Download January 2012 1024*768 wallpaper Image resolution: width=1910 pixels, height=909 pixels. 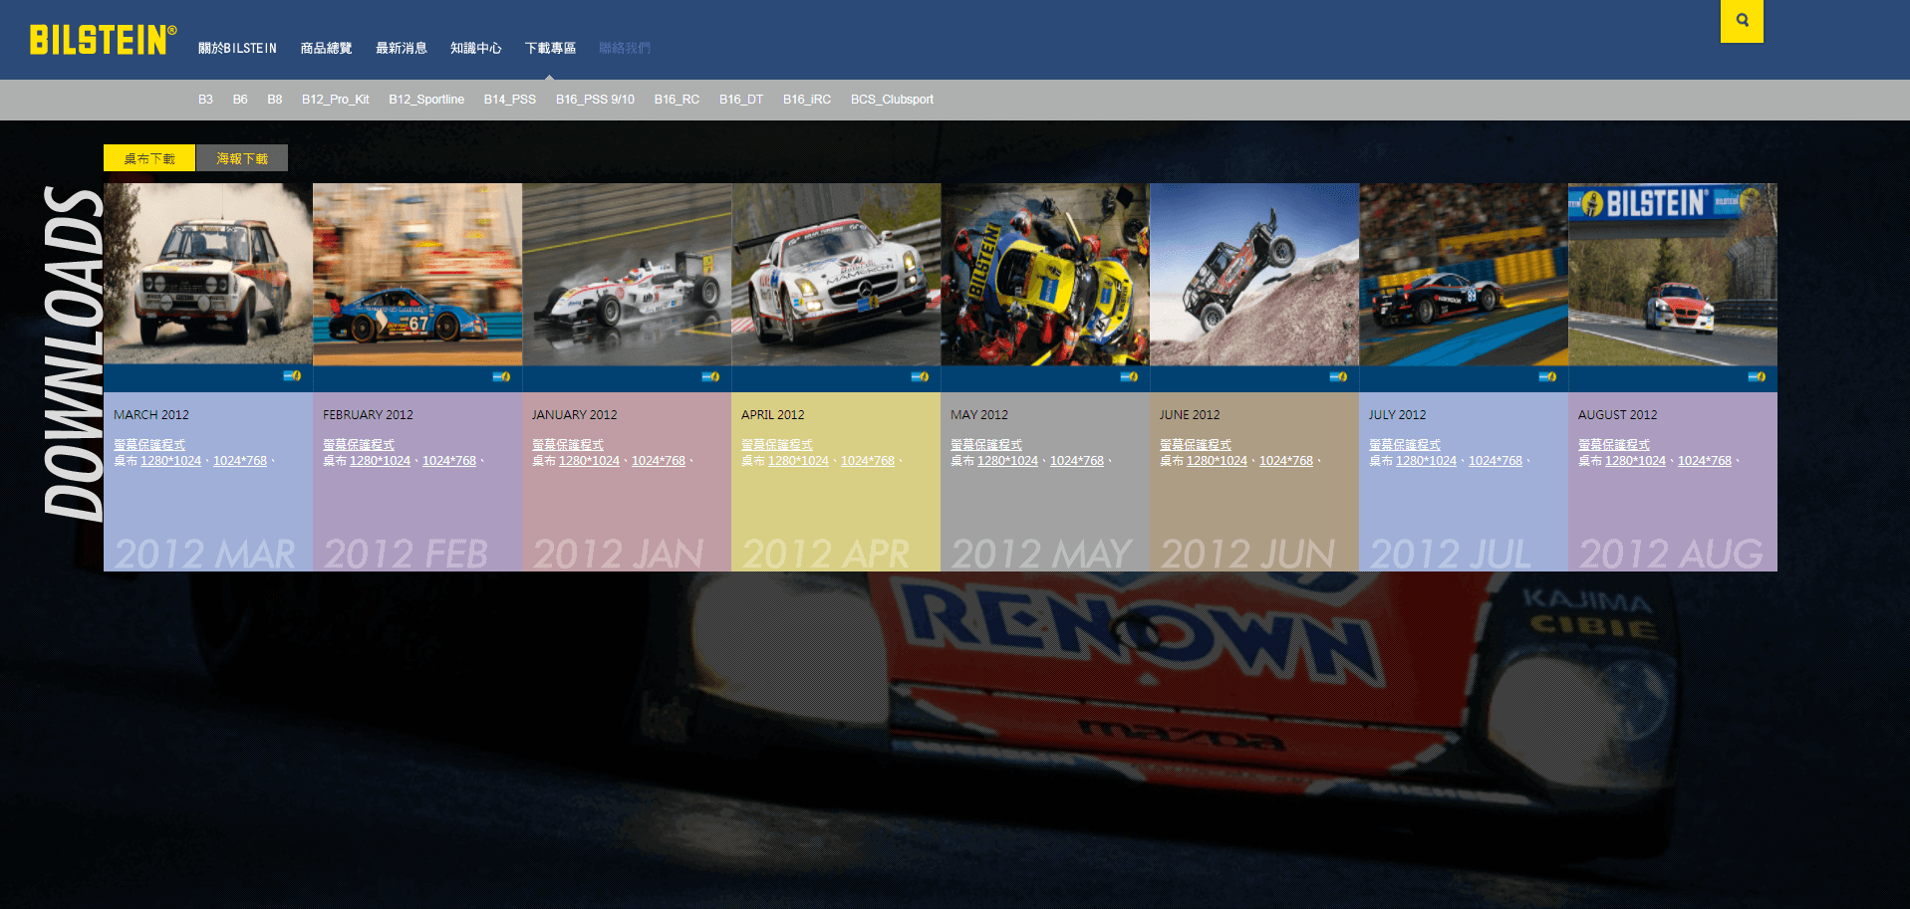[659, 461]
